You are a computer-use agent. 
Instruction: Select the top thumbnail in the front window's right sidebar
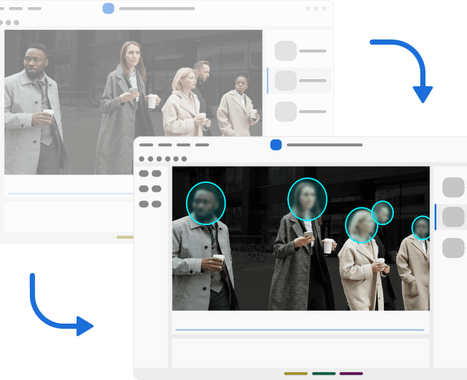453,187
